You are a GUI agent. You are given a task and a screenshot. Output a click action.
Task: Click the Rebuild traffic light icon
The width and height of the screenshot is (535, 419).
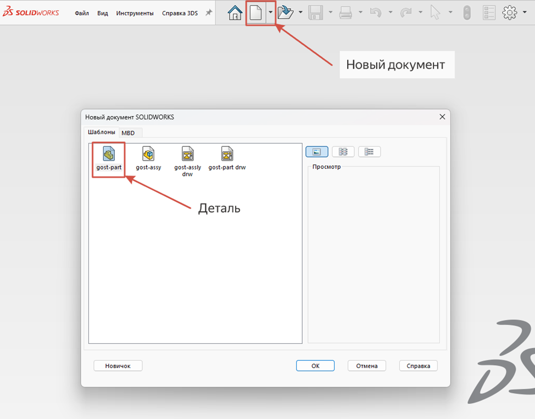point(467,13)
